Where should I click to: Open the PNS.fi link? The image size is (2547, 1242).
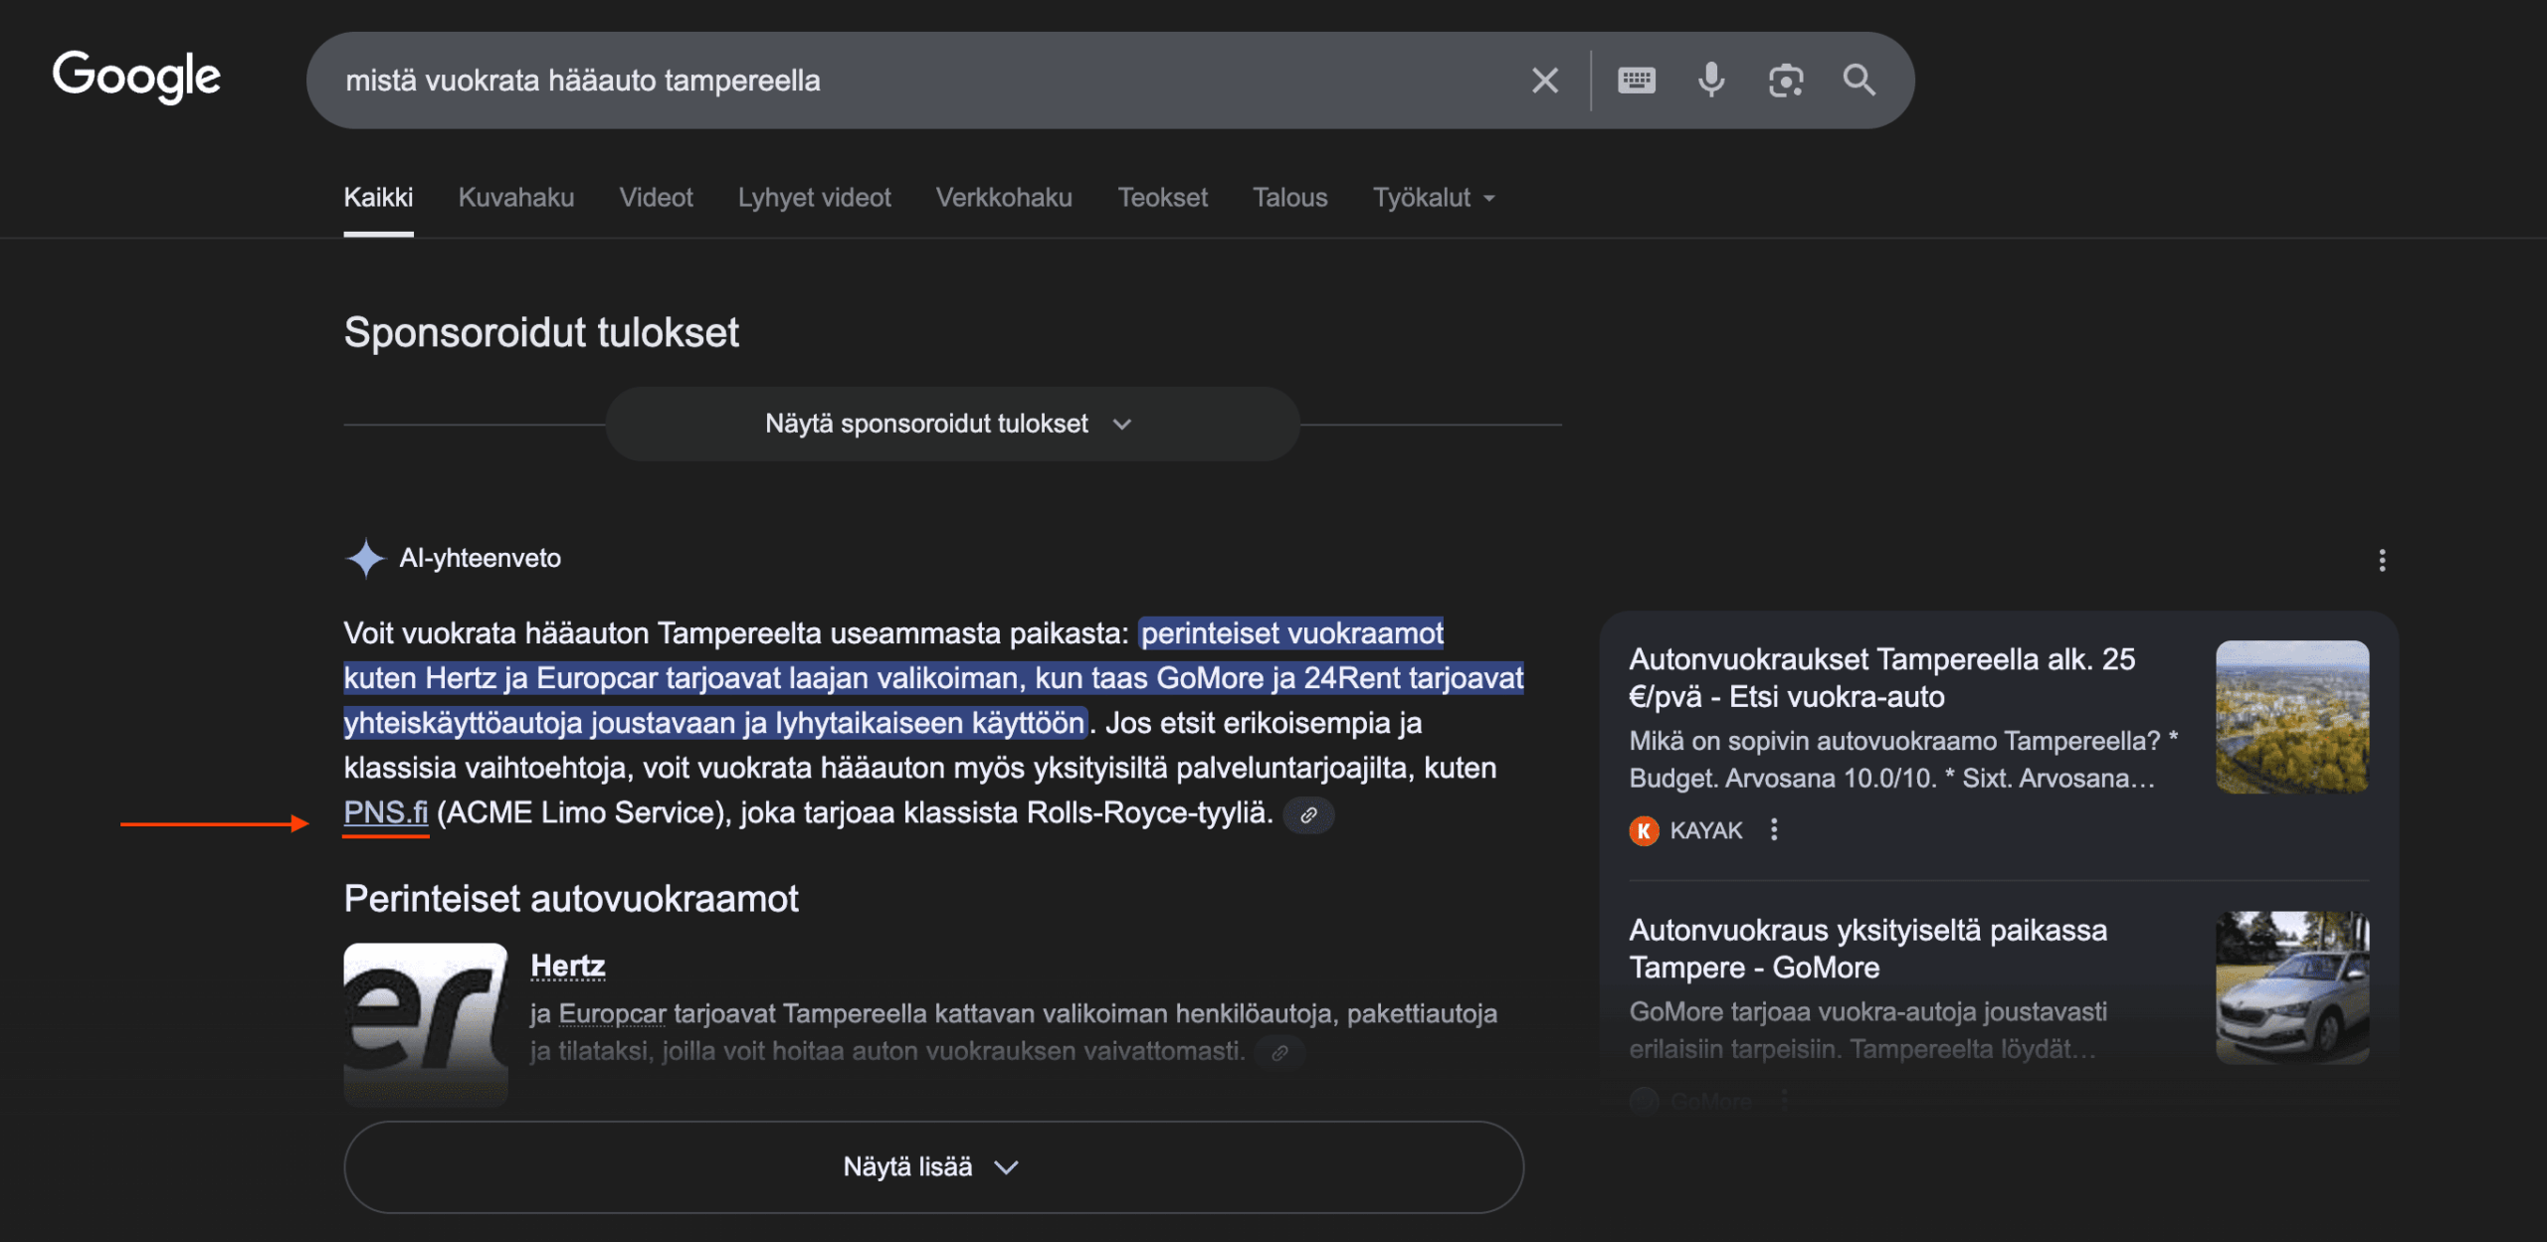[x=385, y=812]
